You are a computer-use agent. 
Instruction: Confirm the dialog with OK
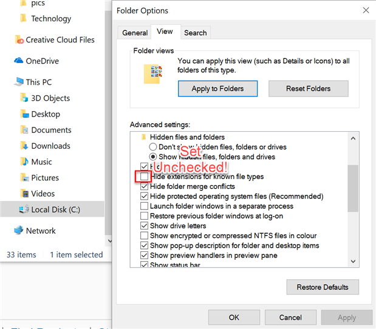pos(234,317)
